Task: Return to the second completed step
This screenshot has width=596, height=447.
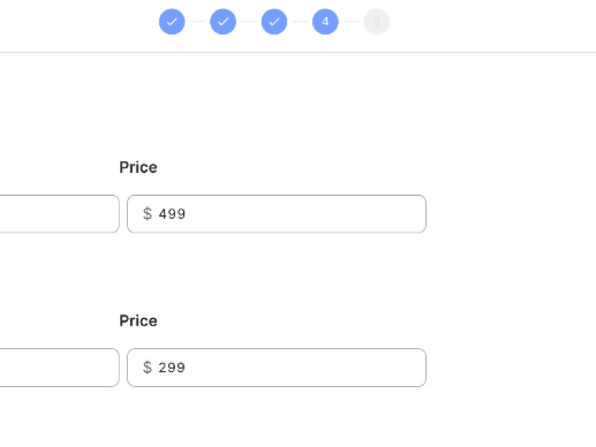Action: [223, 22]
